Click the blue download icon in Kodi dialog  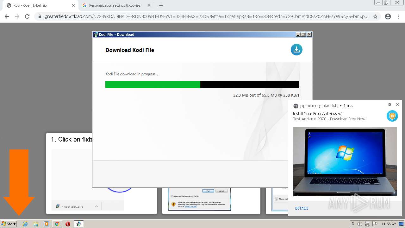[x=296, y=50]
